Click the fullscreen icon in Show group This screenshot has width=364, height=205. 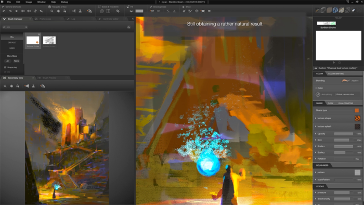click(203, 11)
